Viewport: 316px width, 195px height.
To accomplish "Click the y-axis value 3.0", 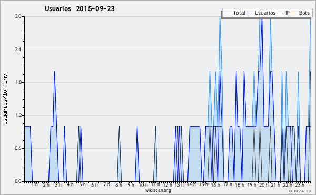I will coord(18,16).
